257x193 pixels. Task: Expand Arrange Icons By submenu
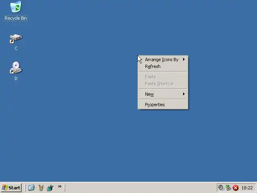pyautogui.click(x=163, y=60)
